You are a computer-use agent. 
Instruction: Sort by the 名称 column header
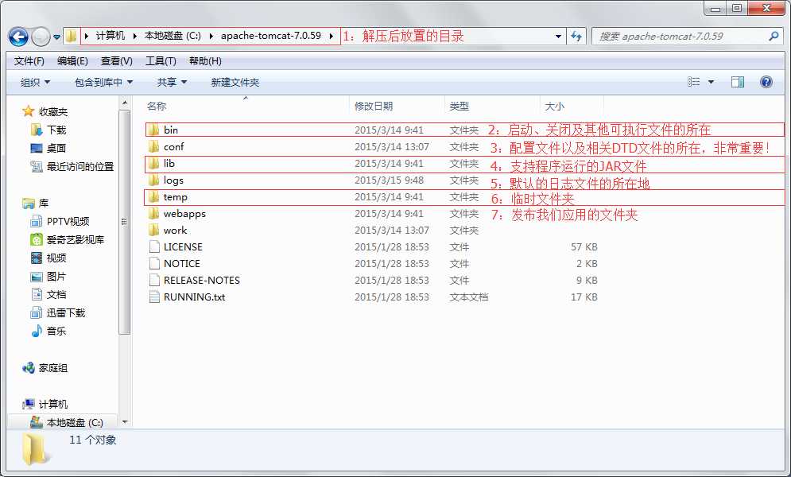[x=157, y=106]
